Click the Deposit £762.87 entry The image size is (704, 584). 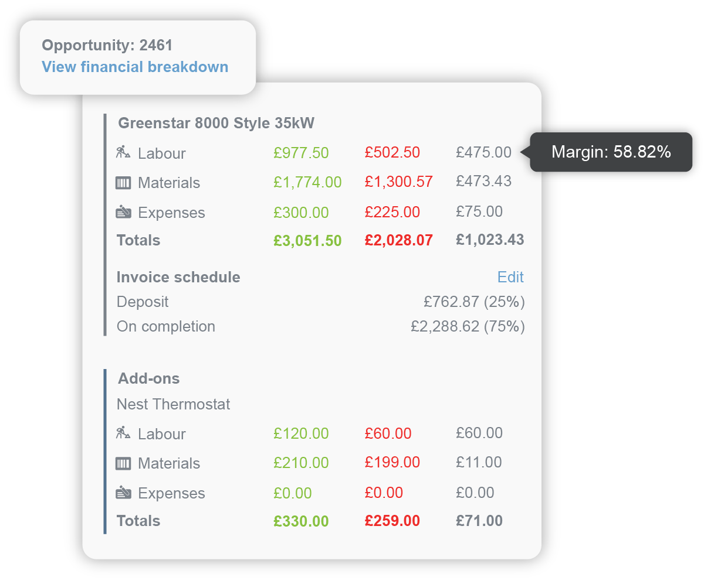click(474, 302)
